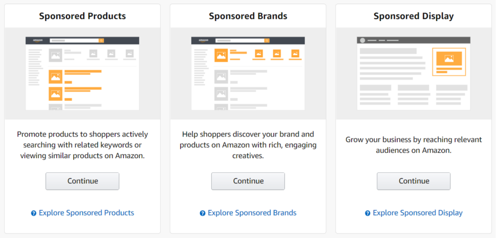Click the large orange brand image in Sponsored Brands mockup
This screenshot has width=496, height=238.
coord(221,55)
